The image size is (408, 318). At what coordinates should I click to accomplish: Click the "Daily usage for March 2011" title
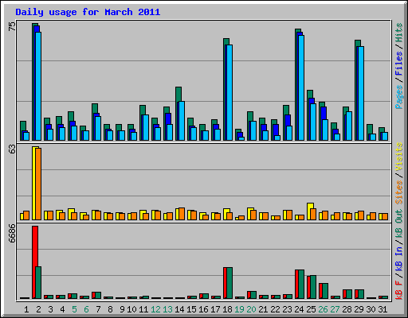[x=88, y=12]
